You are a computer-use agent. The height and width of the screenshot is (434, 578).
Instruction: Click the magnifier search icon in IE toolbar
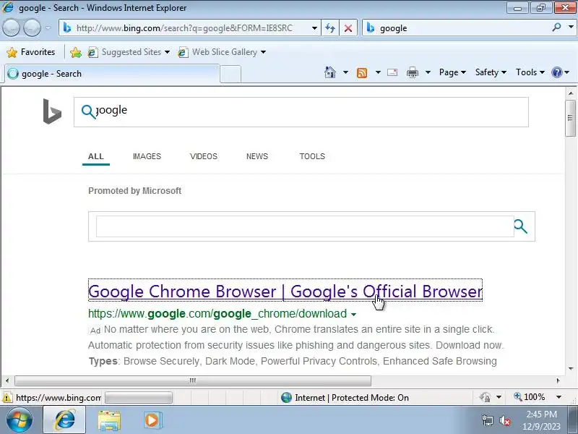(x=556, y=27)
